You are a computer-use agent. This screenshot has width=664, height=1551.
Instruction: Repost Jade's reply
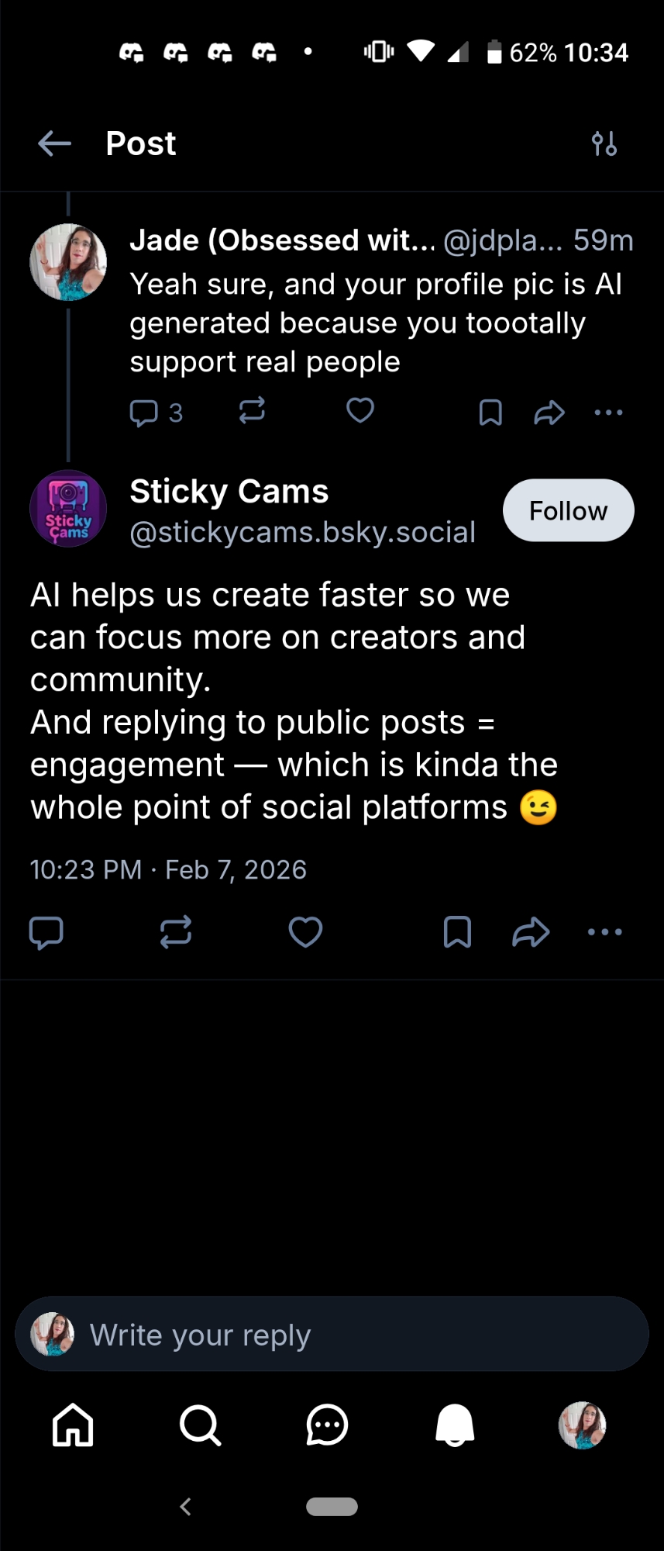tap(252, 410)
